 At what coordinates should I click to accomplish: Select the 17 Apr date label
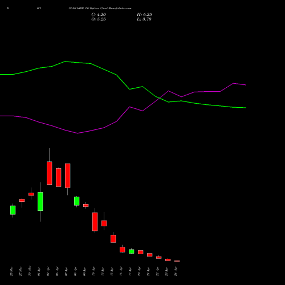(130, 271)
